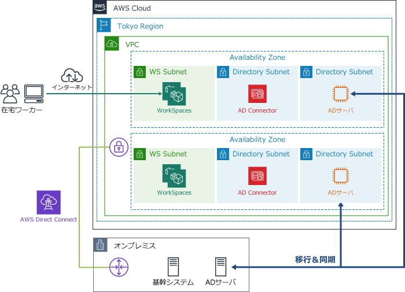Click the 基幹システム server icon

[174, 267]
